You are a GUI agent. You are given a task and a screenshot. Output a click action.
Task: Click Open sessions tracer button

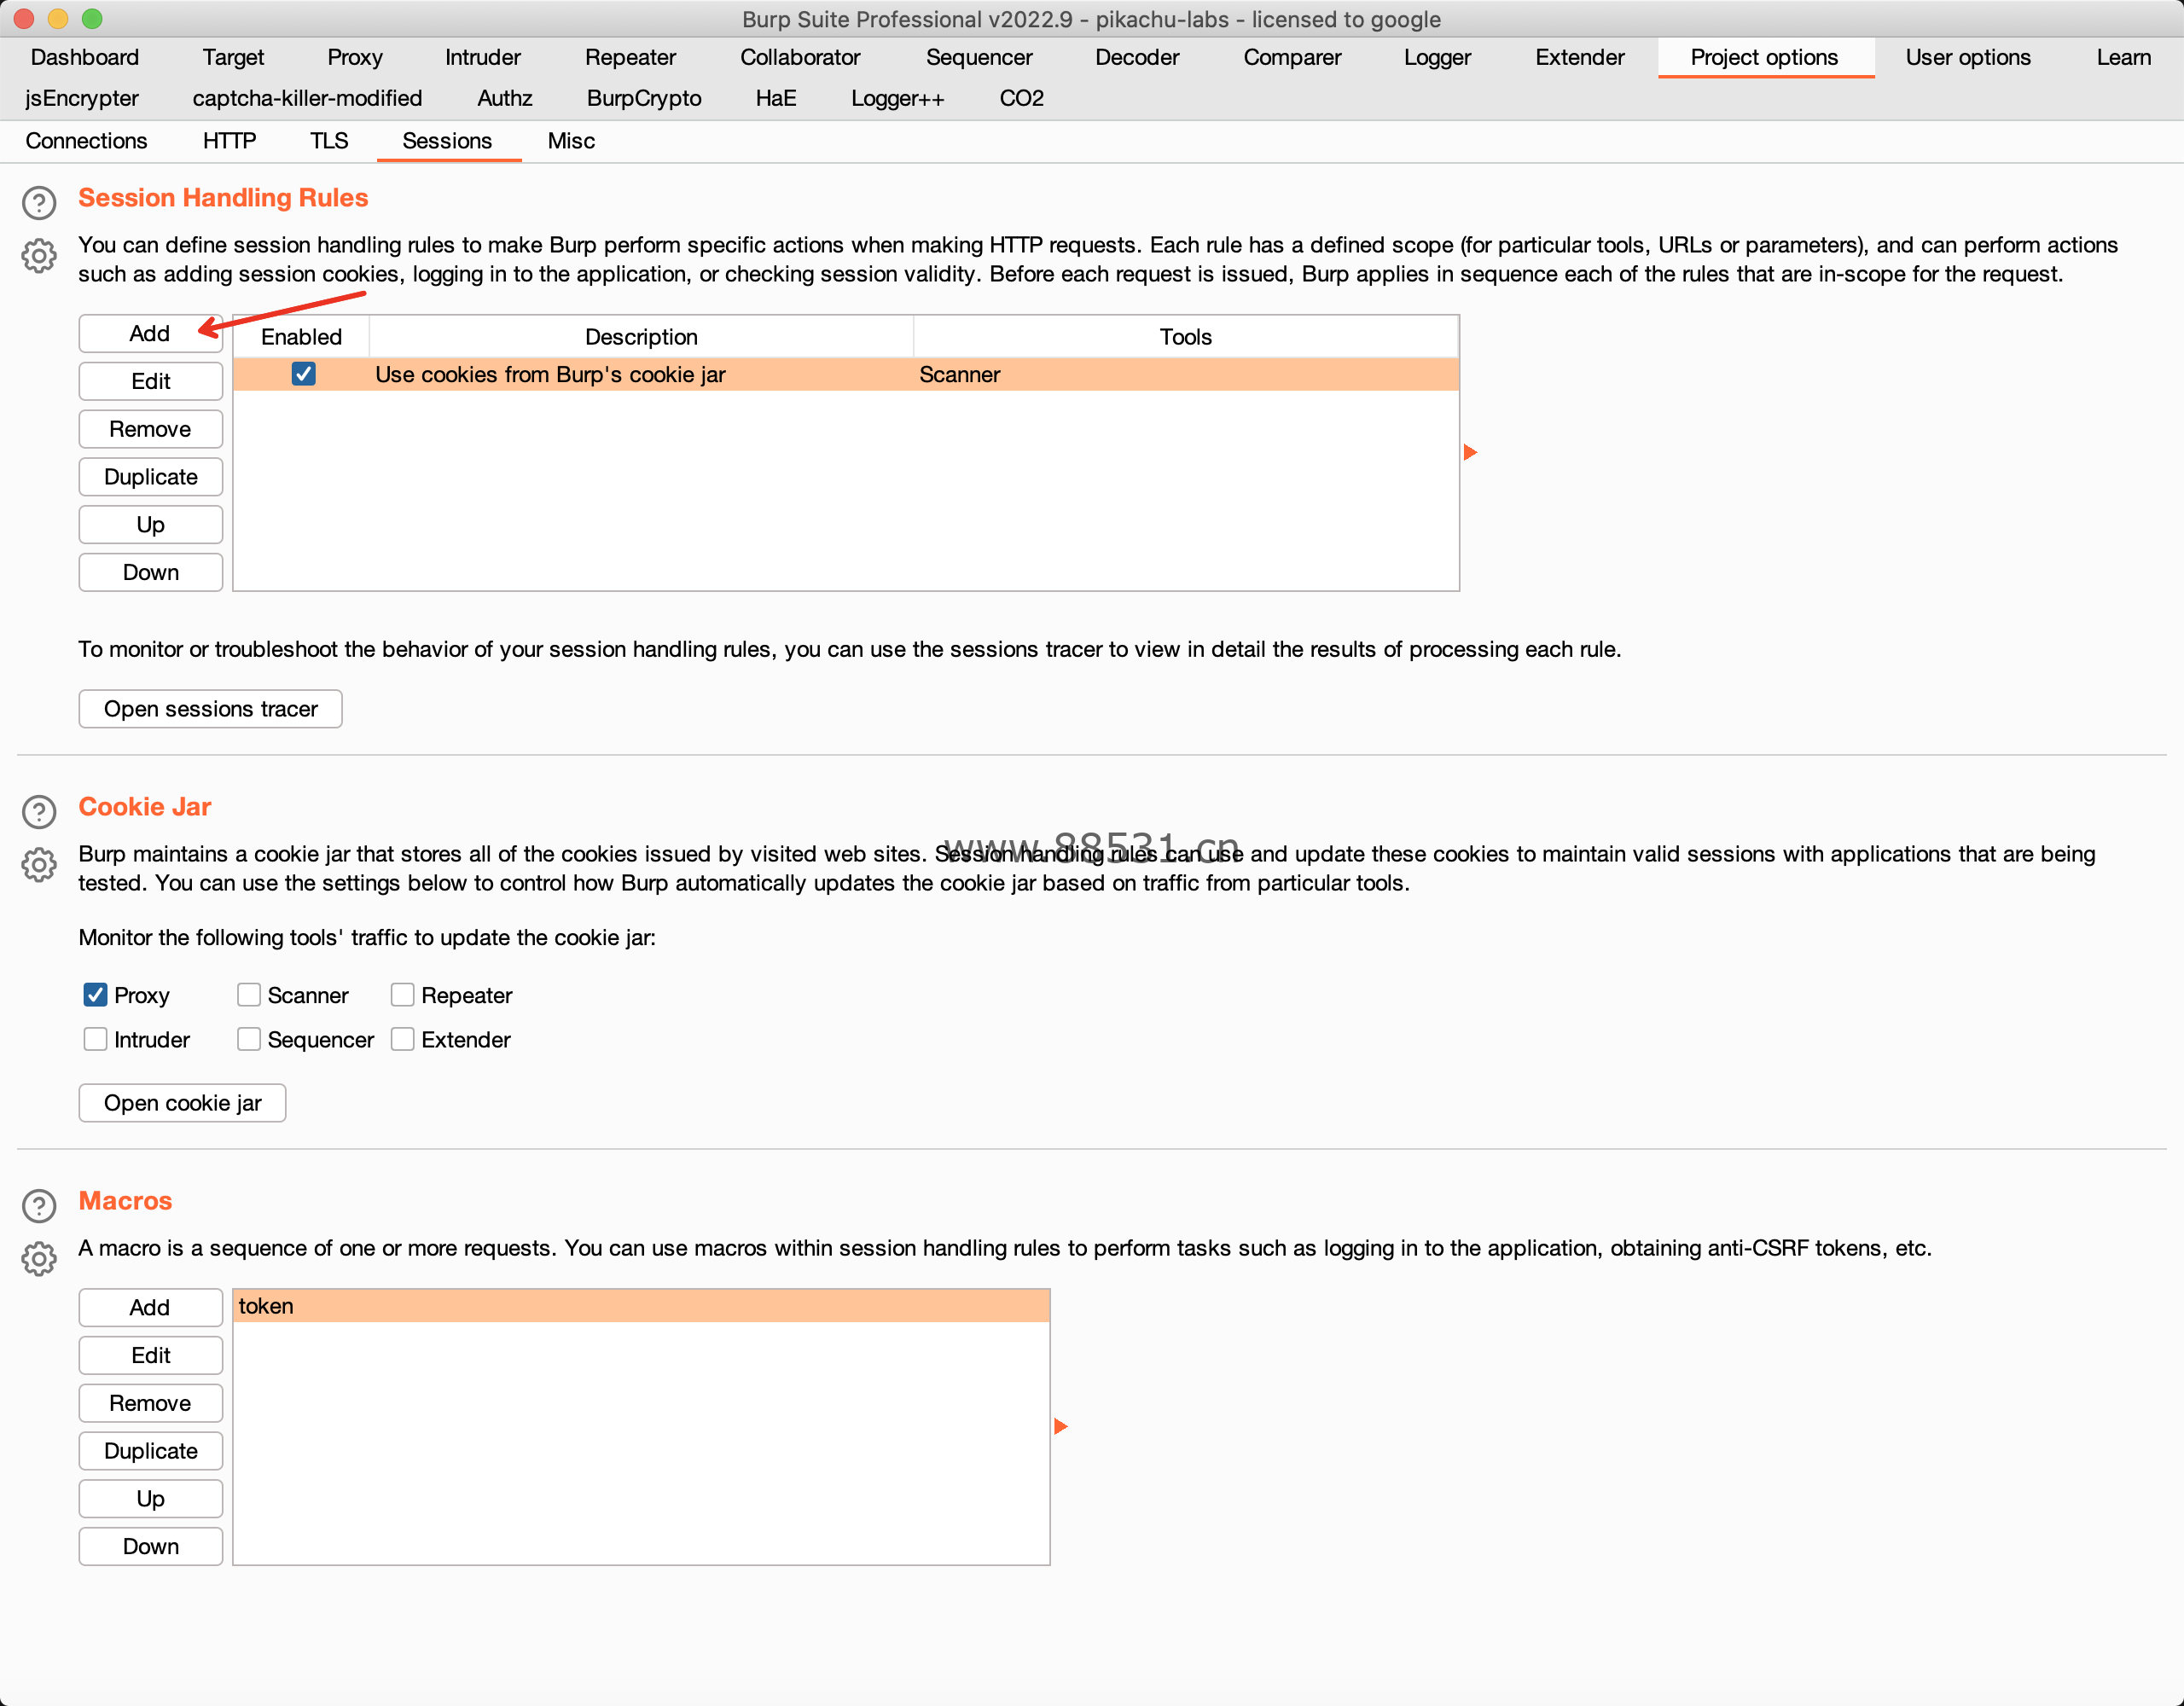pyautogui.click(x=210, y=709)
